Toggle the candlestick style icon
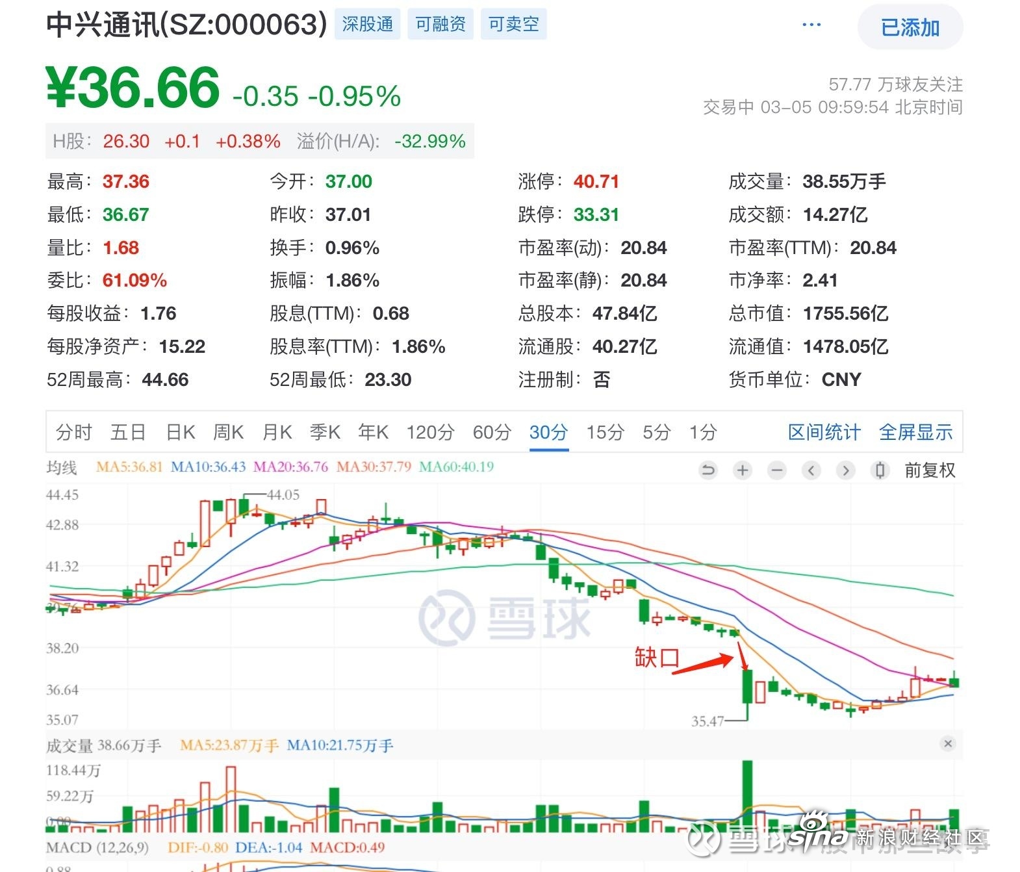 [880, 470]
